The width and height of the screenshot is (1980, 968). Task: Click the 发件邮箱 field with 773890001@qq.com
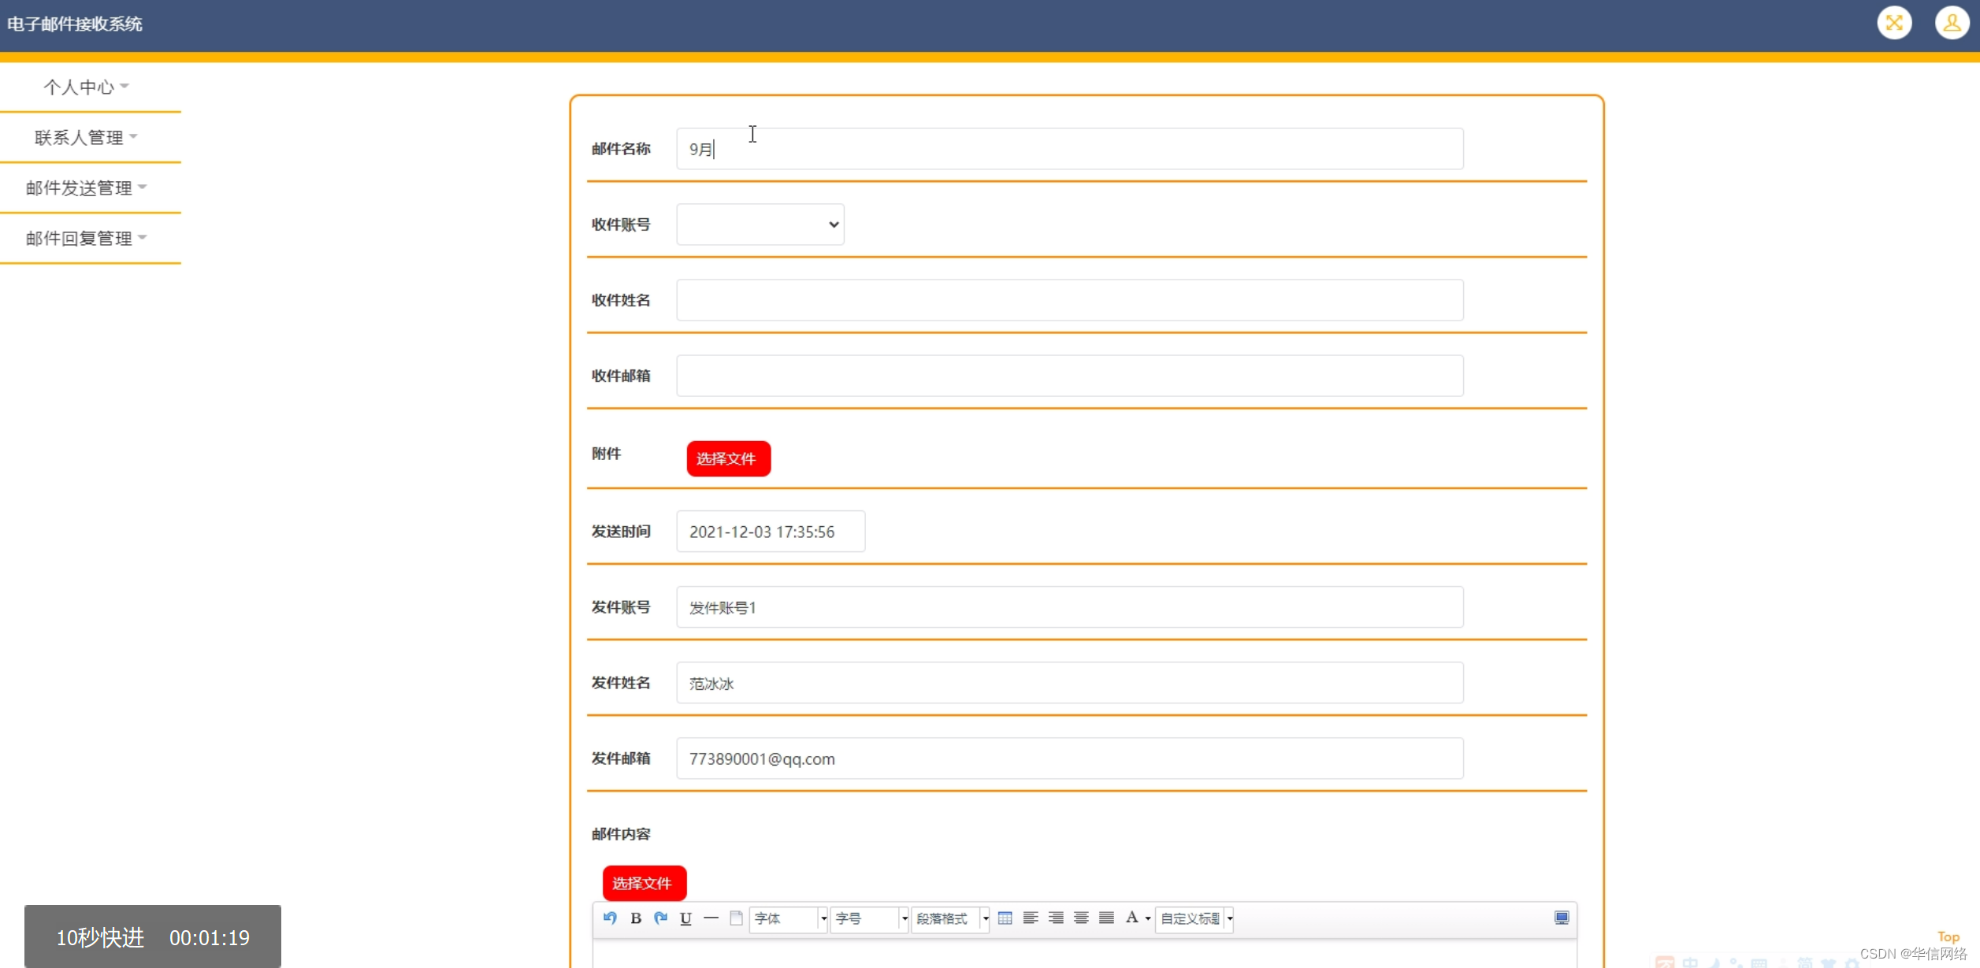tap(1069, 758)
